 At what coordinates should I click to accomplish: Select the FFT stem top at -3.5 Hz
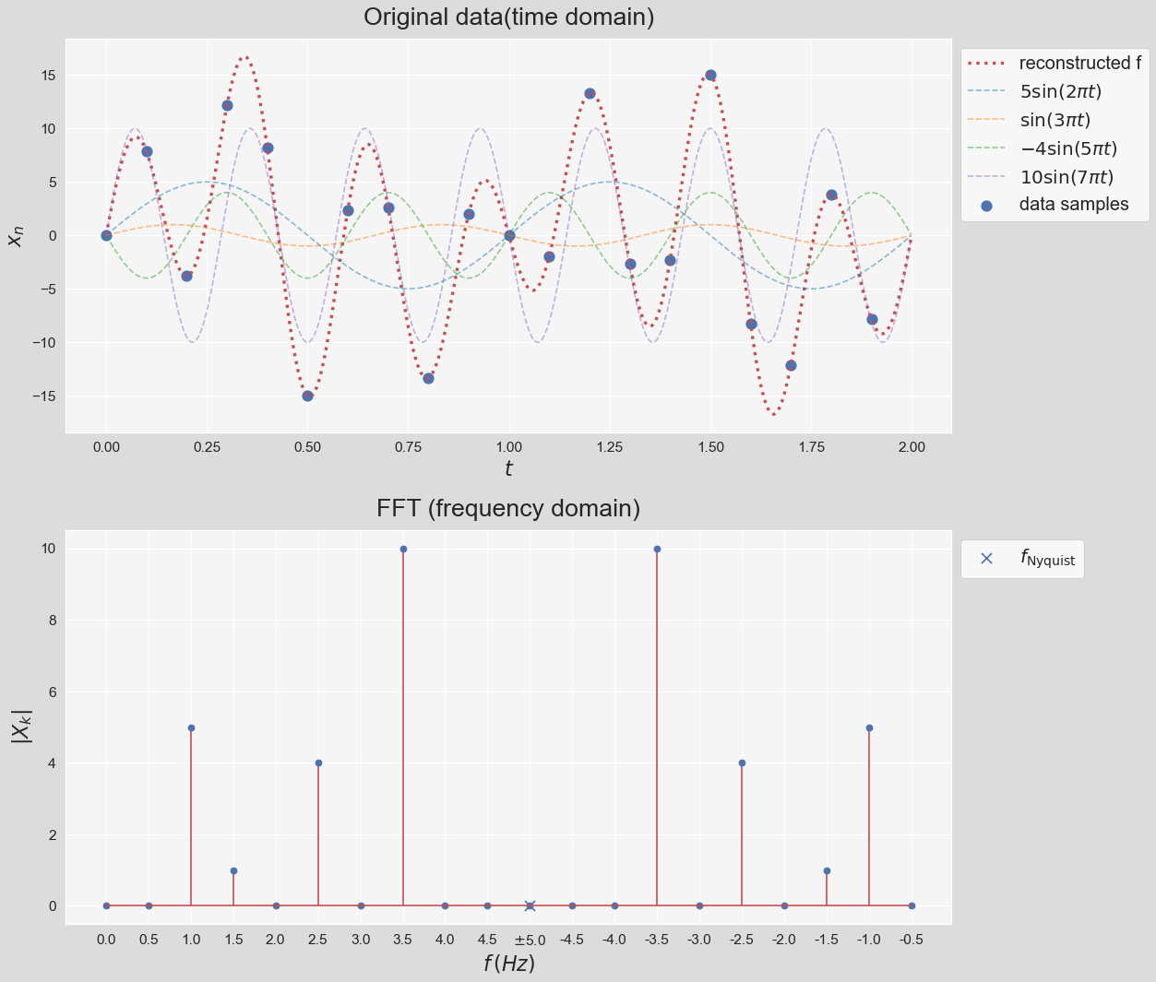[x=657, y=549]
